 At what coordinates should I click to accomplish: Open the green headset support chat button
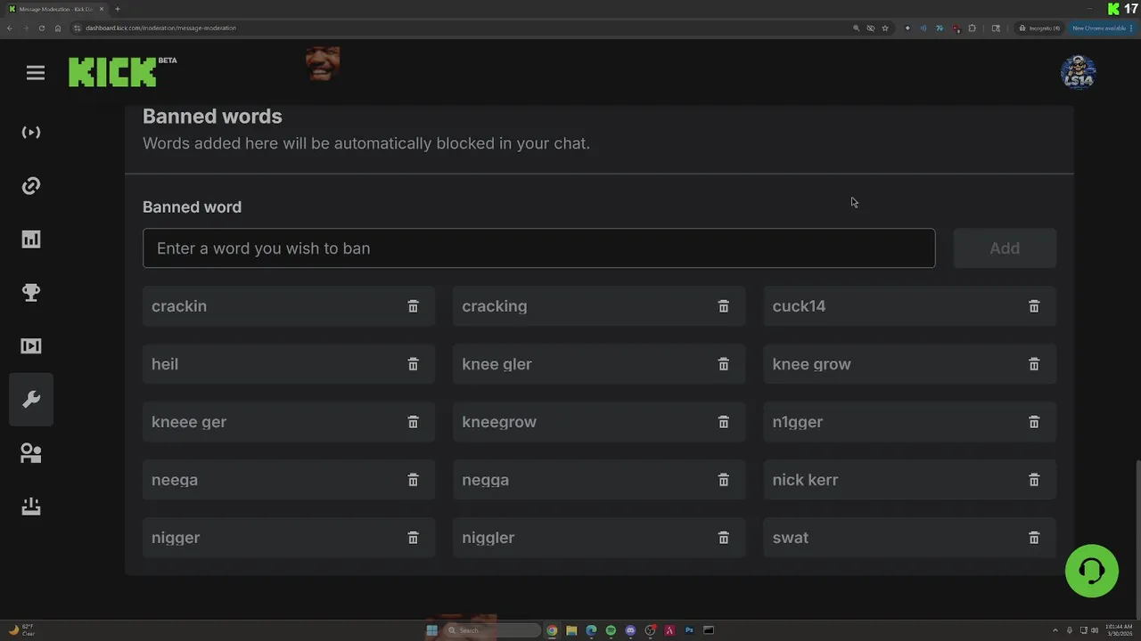pyautogui.click(x=1091, y=571)
